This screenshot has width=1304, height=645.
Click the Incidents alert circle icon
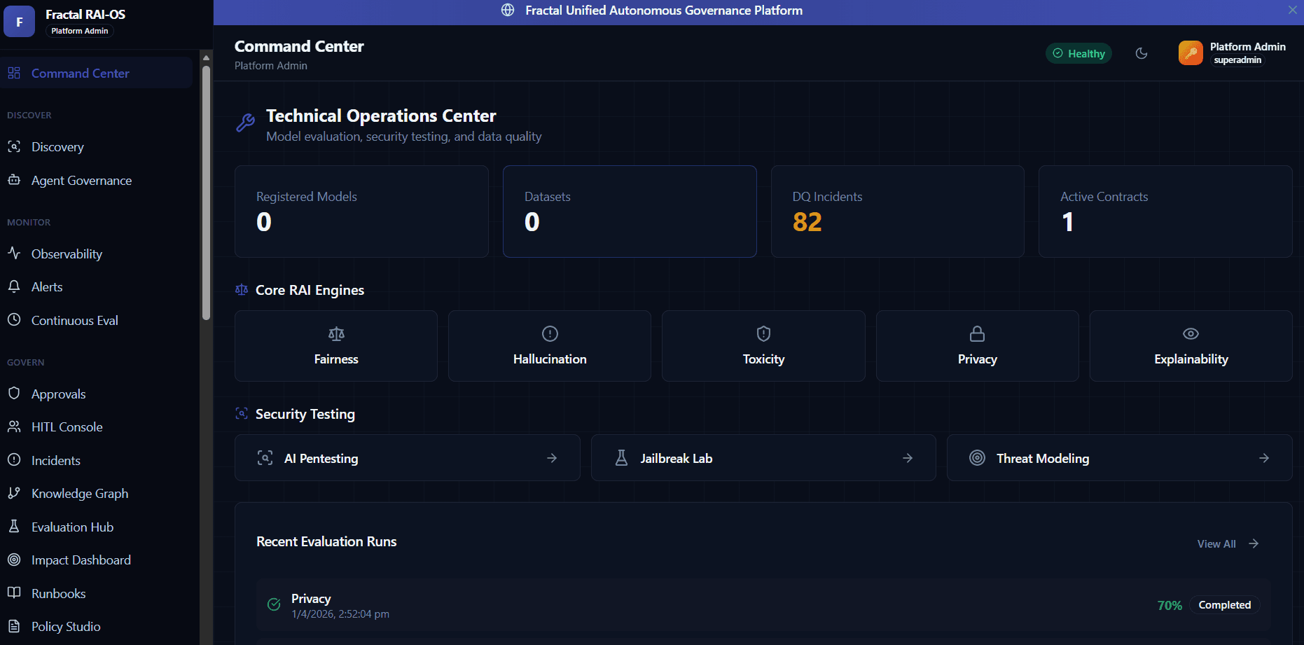point(14,459)
